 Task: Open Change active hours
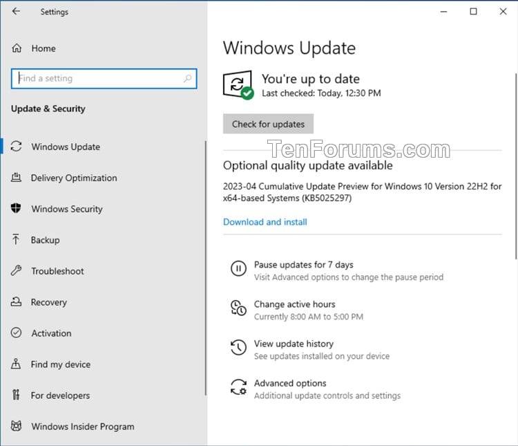tap(295, 304)
